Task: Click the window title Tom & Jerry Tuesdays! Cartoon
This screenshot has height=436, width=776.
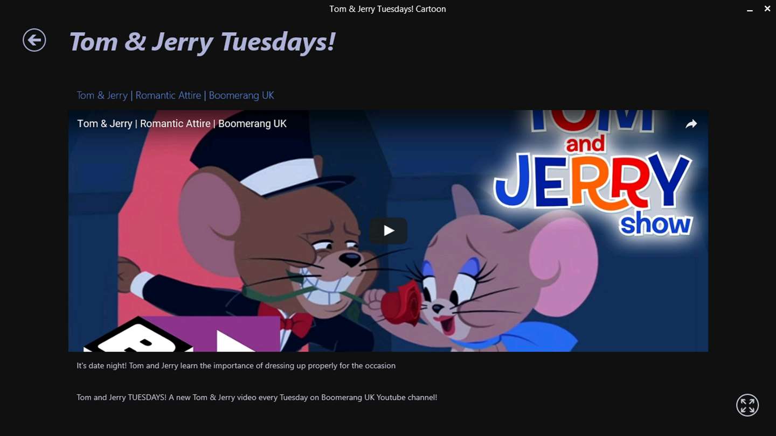Action: point(387,9)
